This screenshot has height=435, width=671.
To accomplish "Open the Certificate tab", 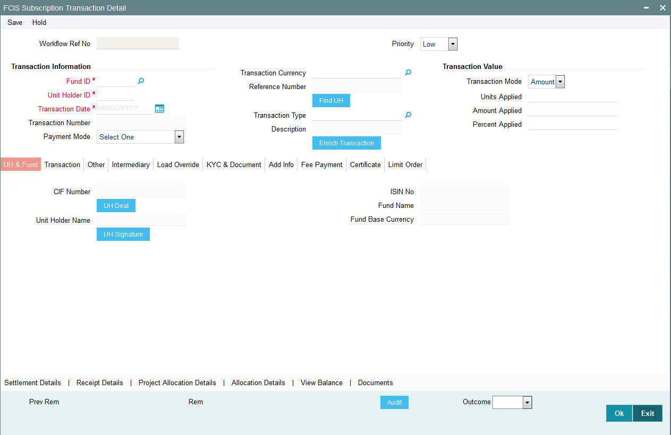I will coord(366,164).
